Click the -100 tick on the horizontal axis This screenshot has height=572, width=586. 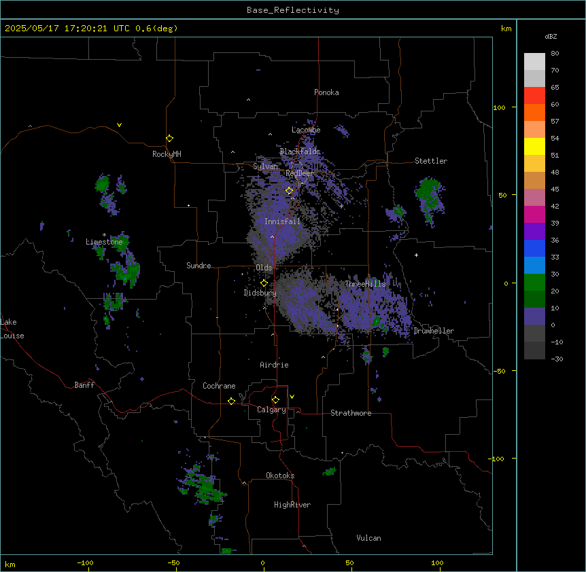point(85,562)
